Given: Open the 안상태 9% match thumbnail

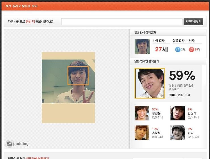Looking at the screenshot, I should pos(178,113).
